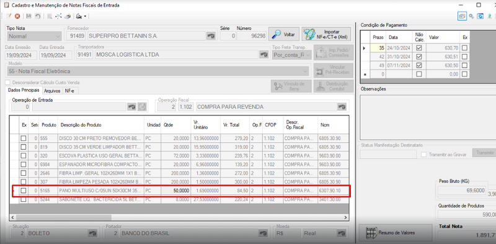Open lookup icon beside Real currency field
Viewport: 496px width, 244px height.
(x=342, y=233)
